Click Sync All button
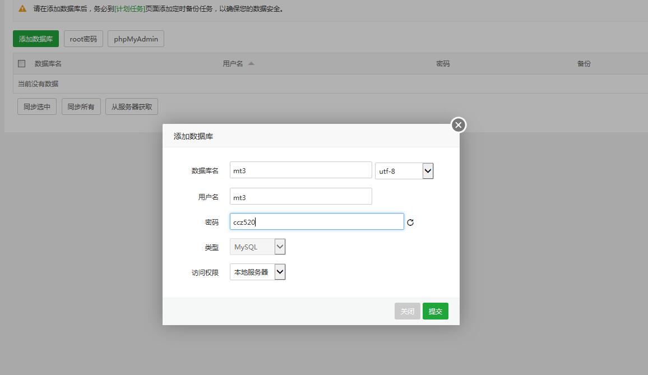This screenshot has width=648, height=375. pos(81,107)
